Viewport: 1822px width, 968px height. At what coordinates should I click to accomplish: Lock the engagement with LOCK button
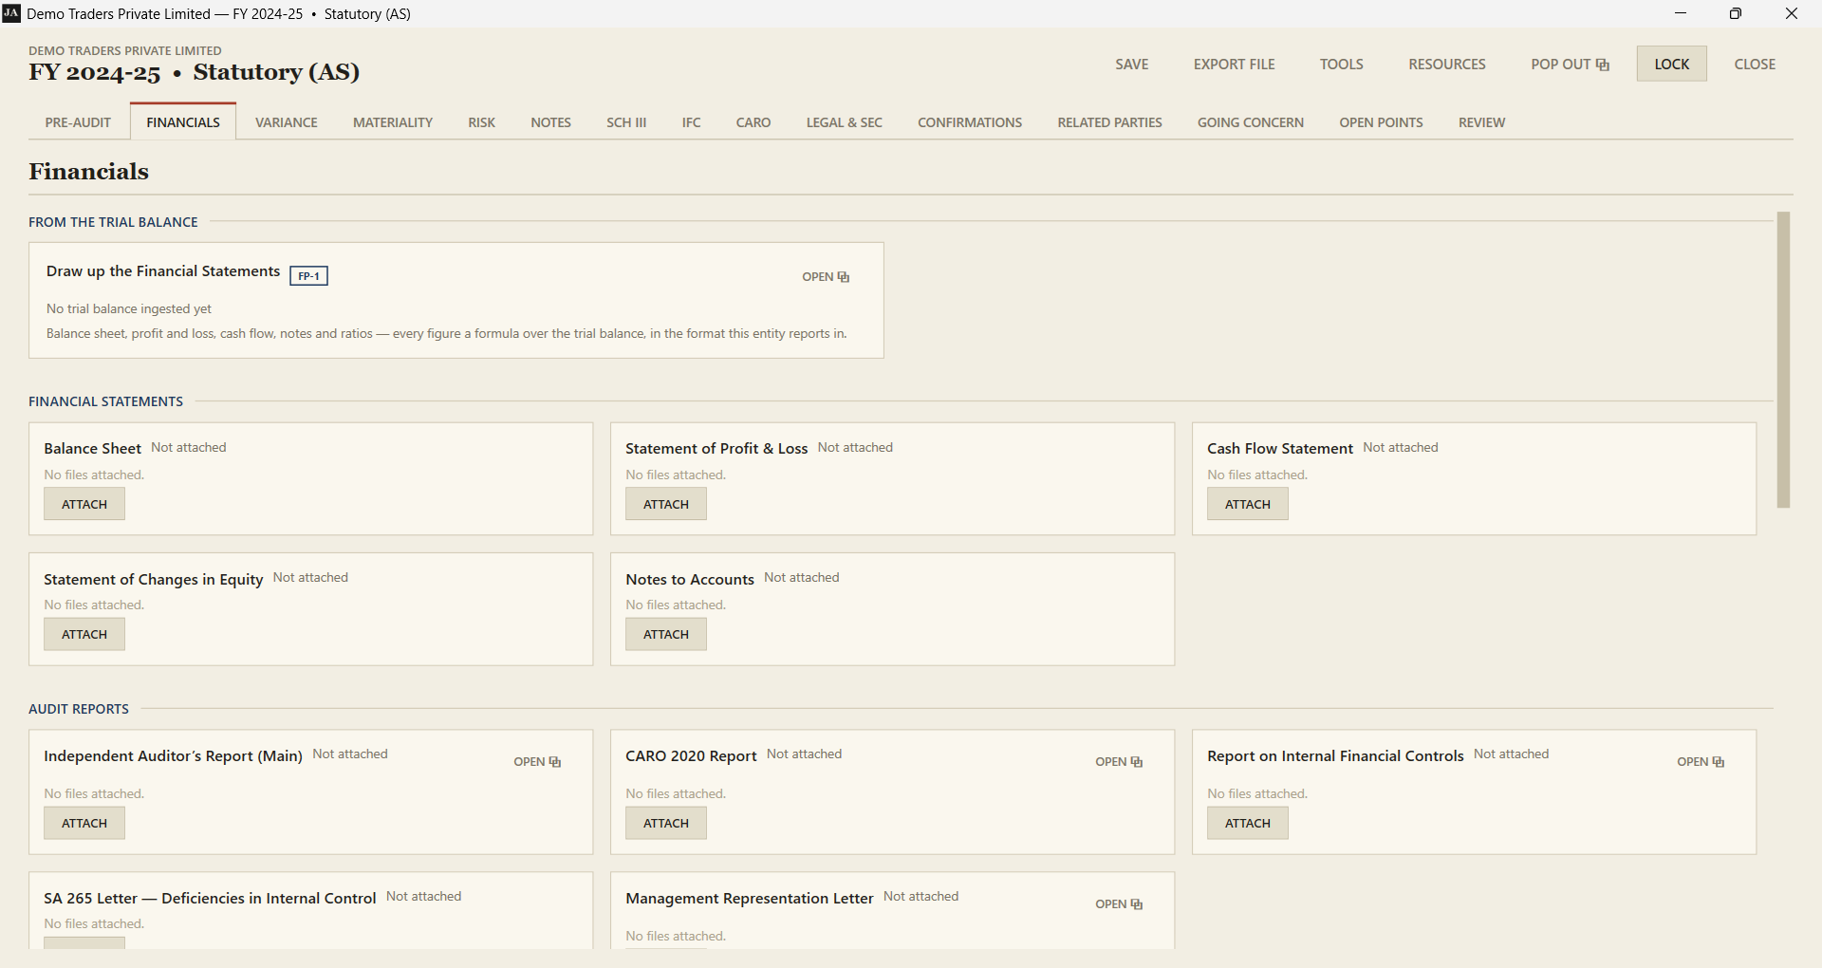pos(1672,64)
